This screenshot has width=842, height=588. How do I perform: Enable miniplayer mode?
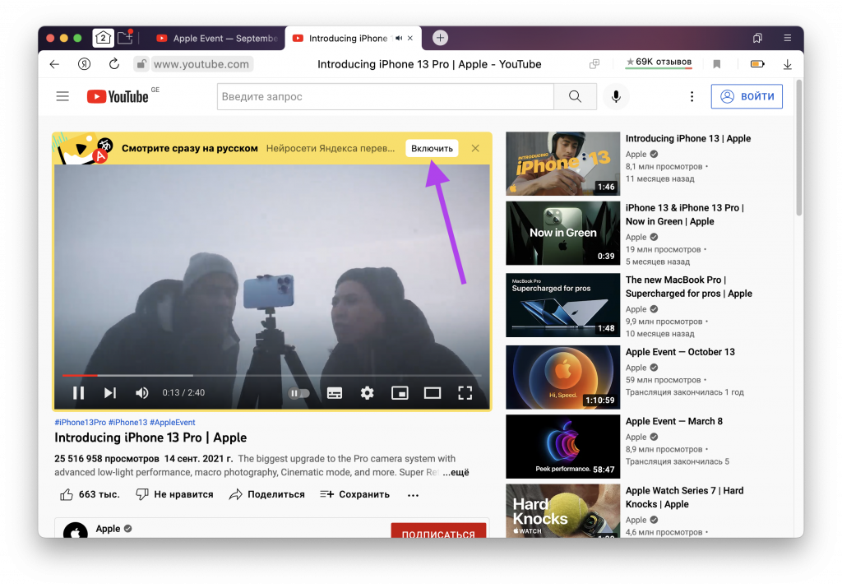(400, 393)
